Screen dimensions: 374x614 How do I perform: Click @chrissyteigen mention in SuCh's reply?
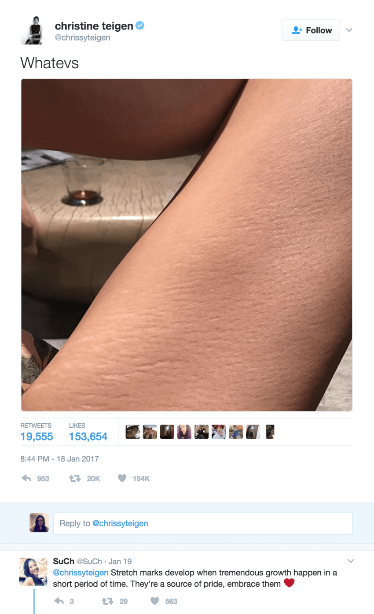[x=81, y=573]
